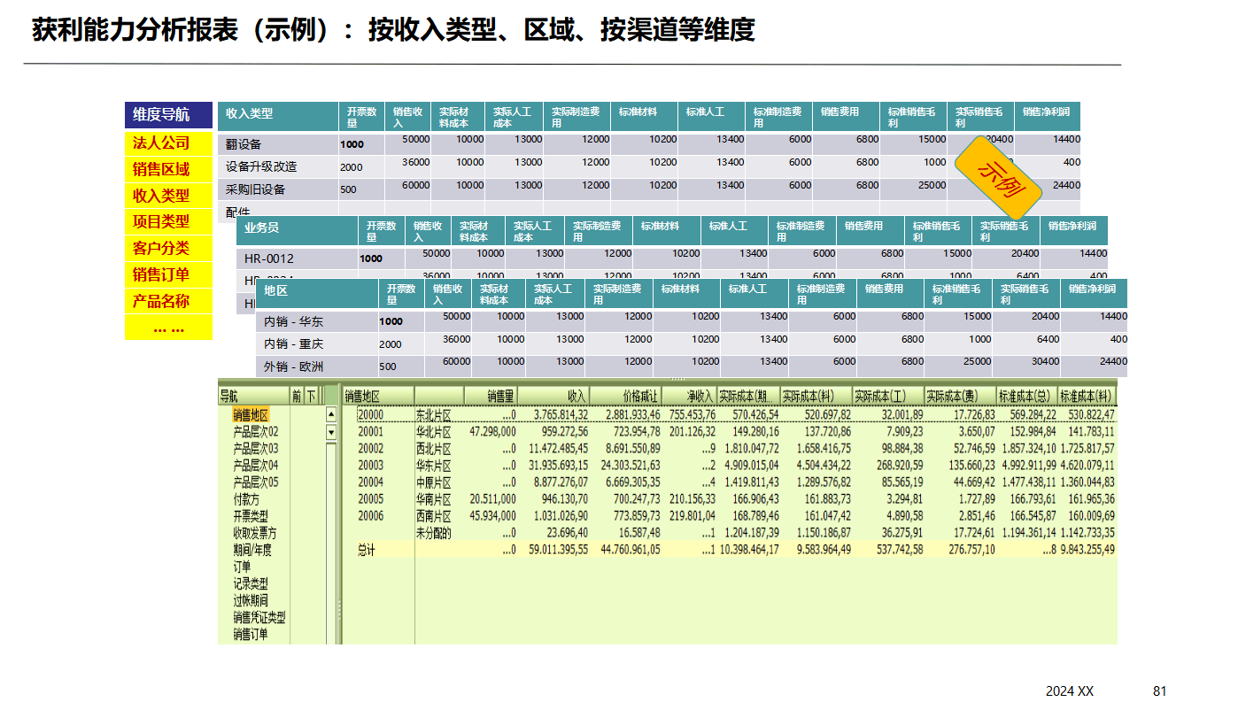Click the 华北片区 row cell
Screen dimensions: 1238x702
click(434, 432)
